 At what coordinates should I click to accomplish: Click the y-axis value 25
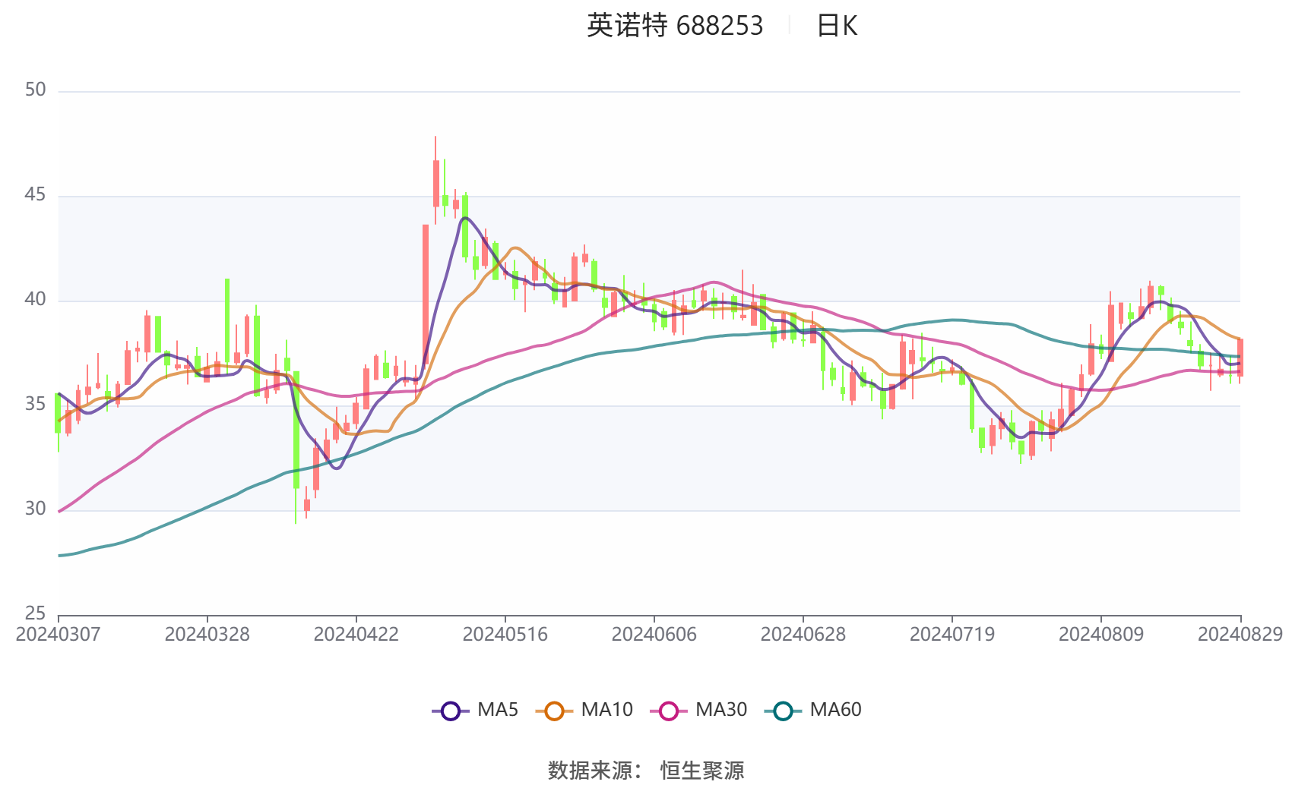click(x=35, y=613)
